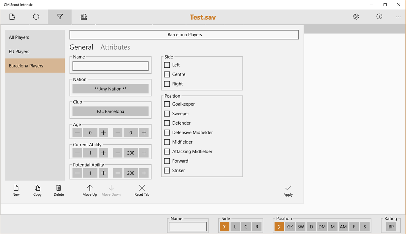Check the Centre side checkbox
This screenshot has width=406, height=234.
167,74
